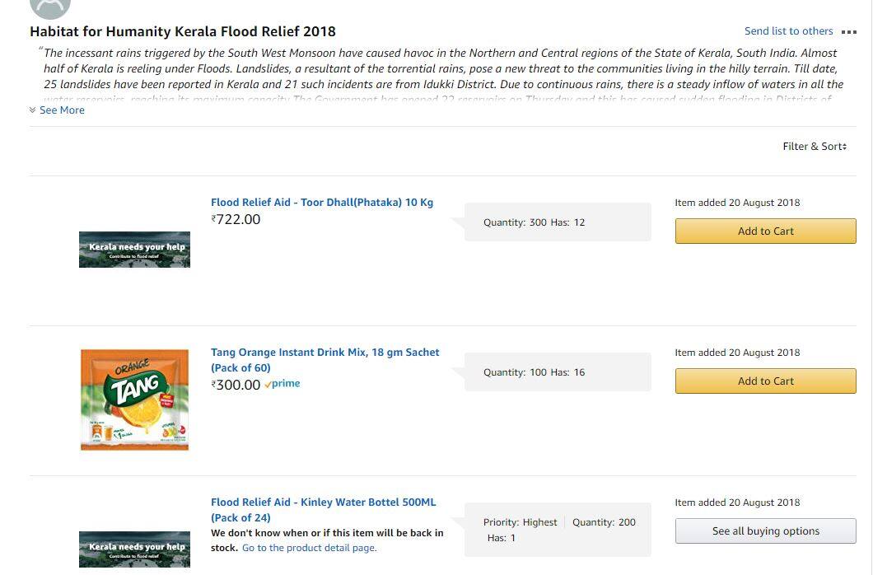Open the Tang Orange product image

[x=134, y=400]
